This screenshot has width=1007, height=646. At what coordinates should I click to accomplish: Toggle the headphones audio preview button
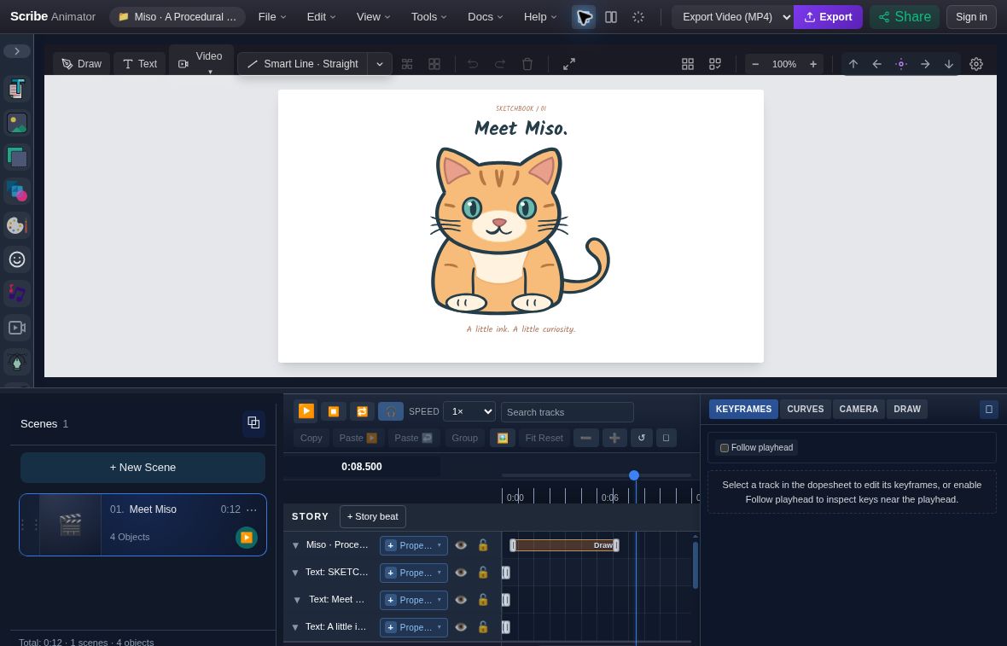(391, 411)
